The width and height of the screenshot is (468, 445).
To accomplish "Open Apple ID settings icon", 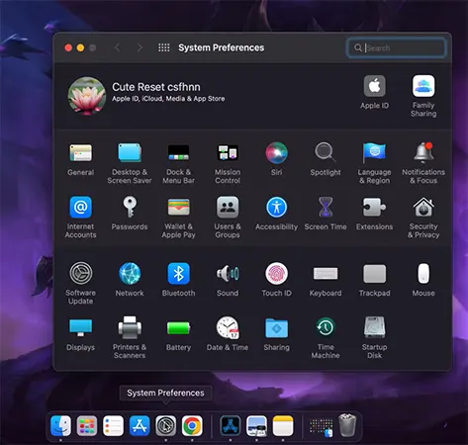I will (x=374, y=86).
